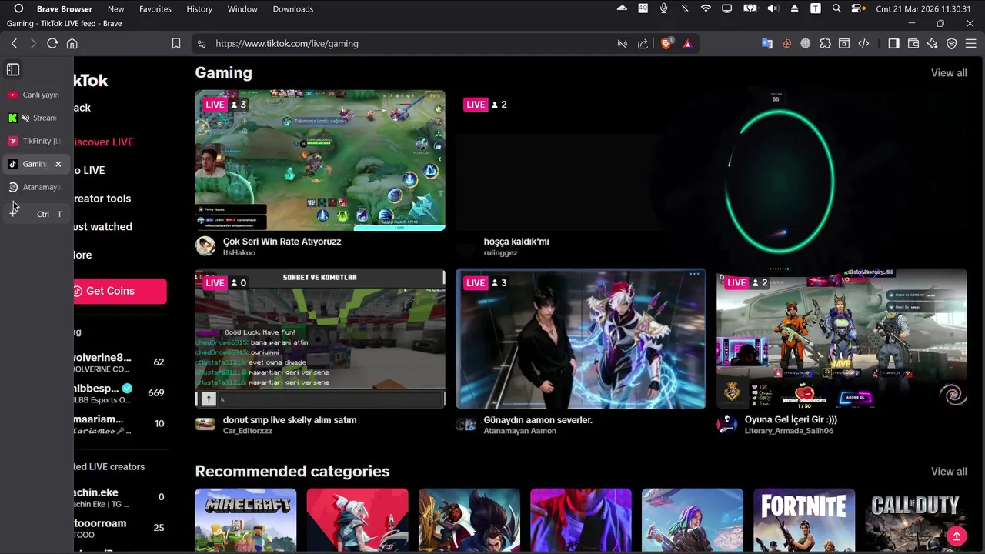Unmute the Stream tab via speaker icon
985x554 pixels.
(x=25, y=118)
